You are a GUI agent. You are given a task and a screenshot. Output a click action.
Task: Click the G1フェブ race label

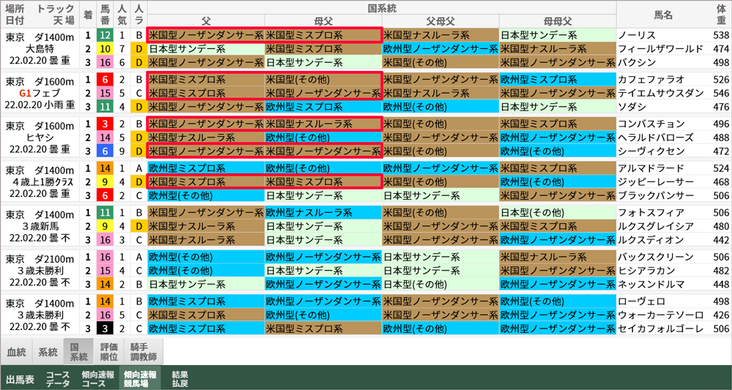[40, 93]
